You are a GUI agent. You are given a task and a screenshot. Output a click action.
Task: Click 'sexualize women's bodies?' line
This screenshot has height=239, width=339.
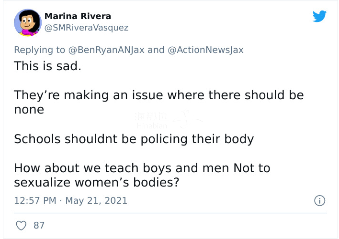97,183
